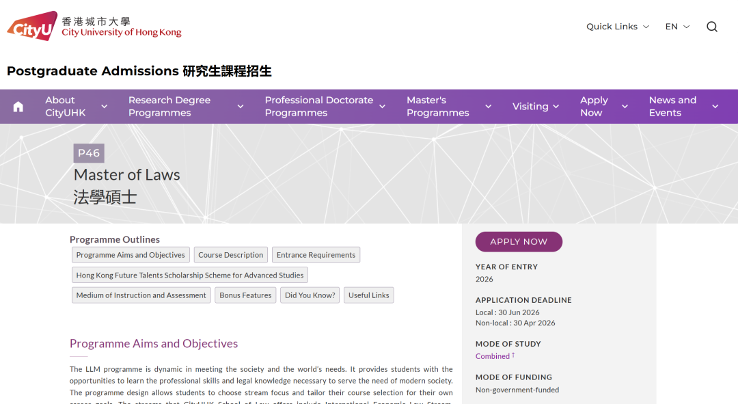Viewport: 738px width, 404px height.
Task: Open the Did You Know? section
Action: pyautogui.click(x=310, y=295)
